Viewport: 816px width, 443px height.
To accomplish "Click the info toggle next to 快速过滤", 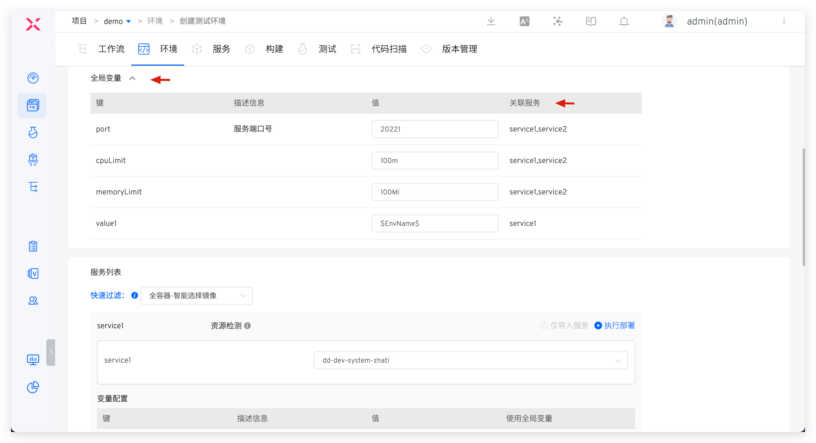I will click(134, 295).
